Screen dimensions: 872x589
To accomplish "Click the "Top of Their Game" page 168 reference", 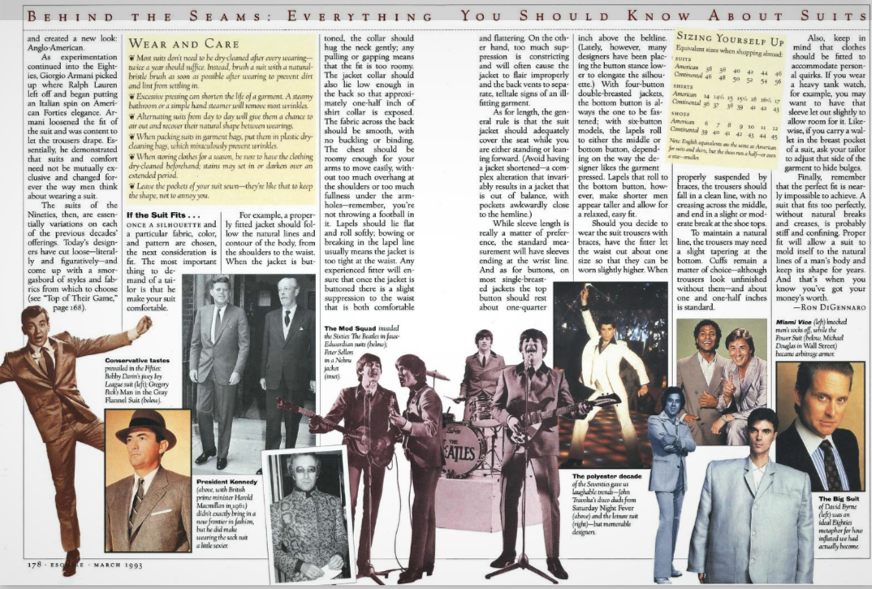I will click(x=74, y=302).
